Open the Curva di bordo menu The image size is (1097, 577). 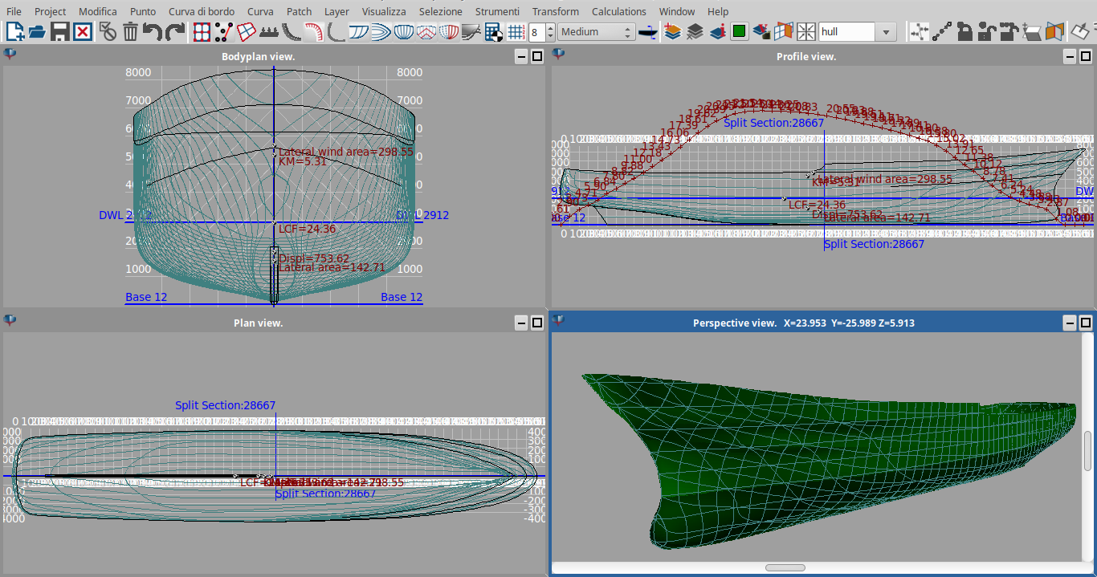(202, 11)
